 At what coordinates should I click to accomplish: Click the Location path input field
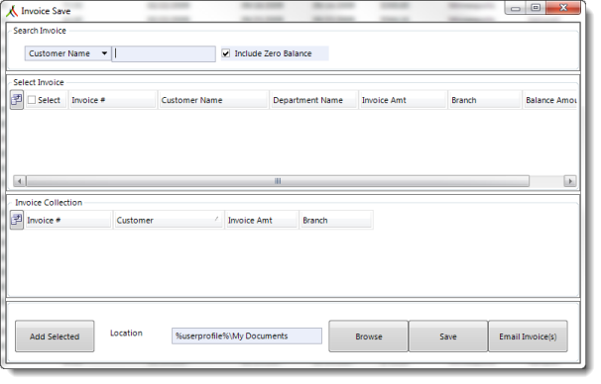coord(247,336)
